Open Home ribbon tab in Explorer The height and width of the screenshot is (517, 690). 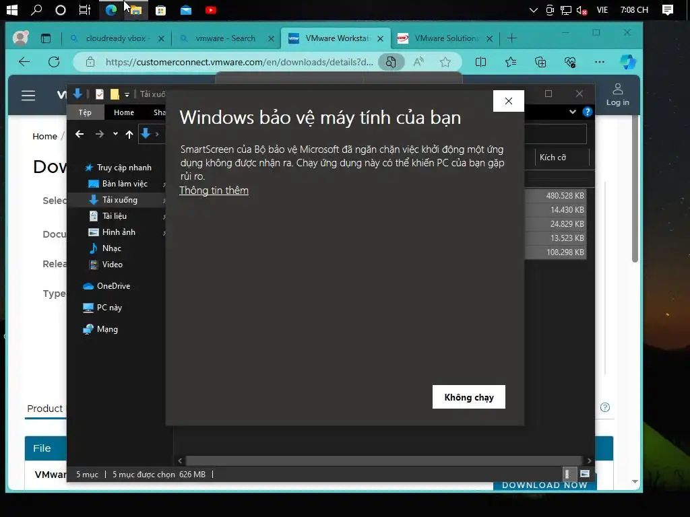[124, 112]
